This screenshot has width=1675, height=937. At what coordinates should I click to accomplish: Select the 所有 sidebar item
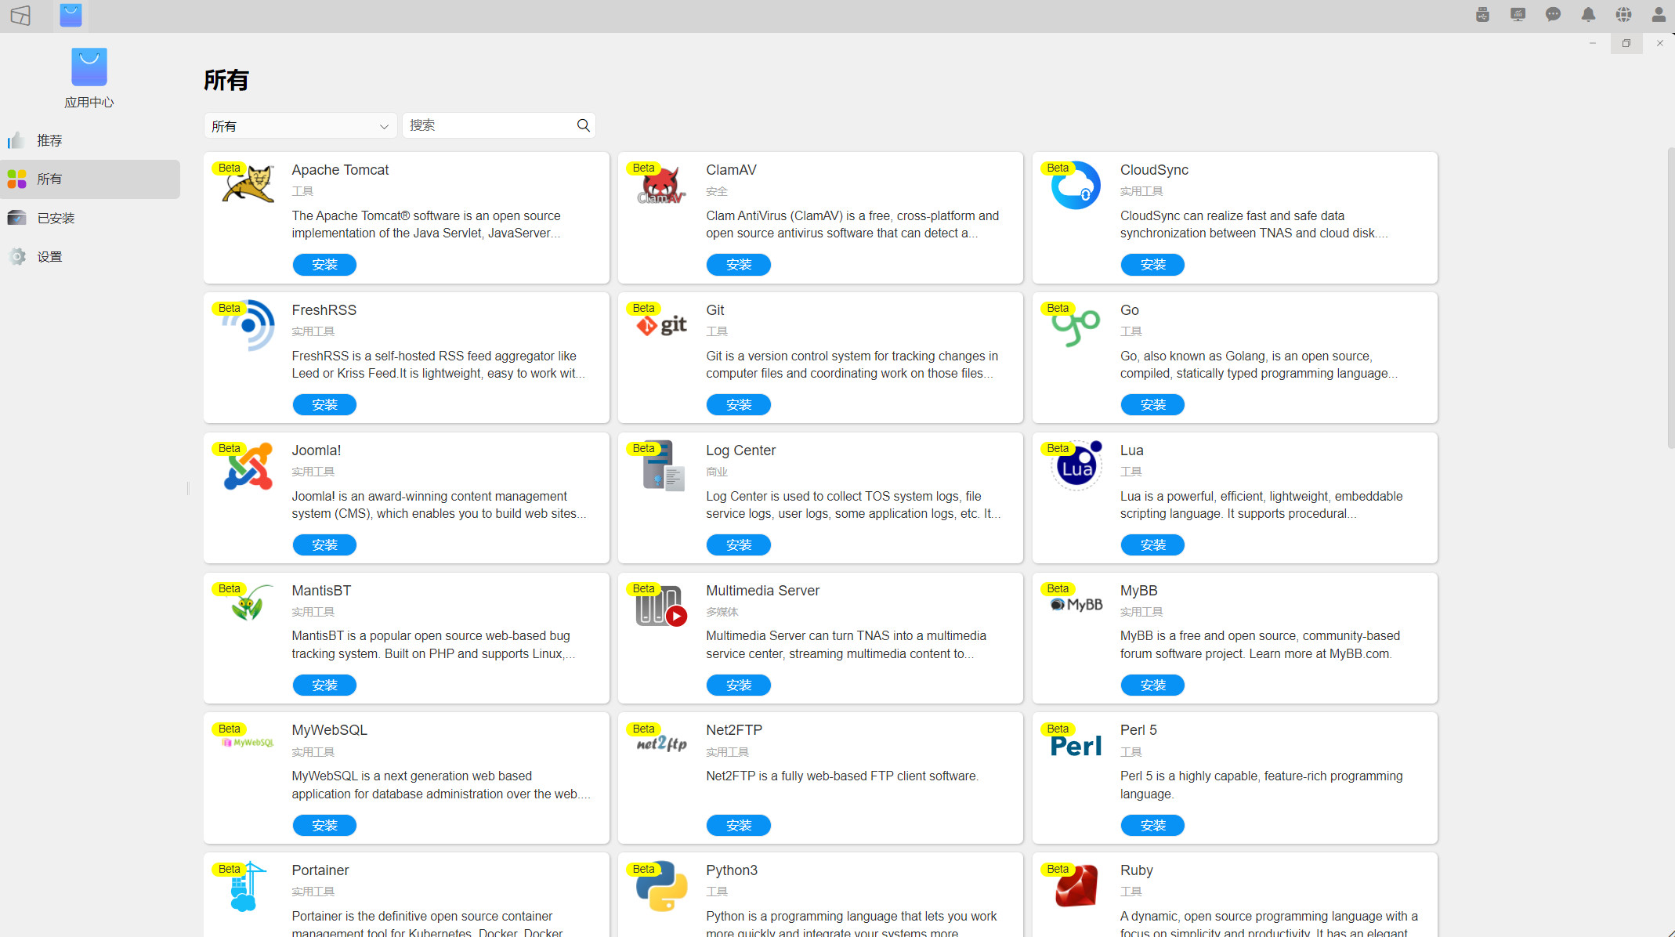[90, 179]
